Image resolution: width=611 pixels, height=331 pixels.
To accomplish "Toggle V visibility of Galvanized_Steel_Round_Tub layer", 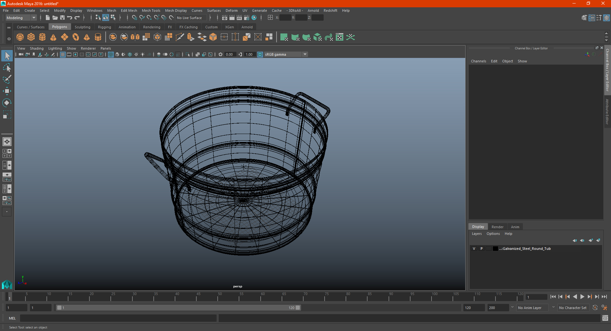I will point(474,249).
